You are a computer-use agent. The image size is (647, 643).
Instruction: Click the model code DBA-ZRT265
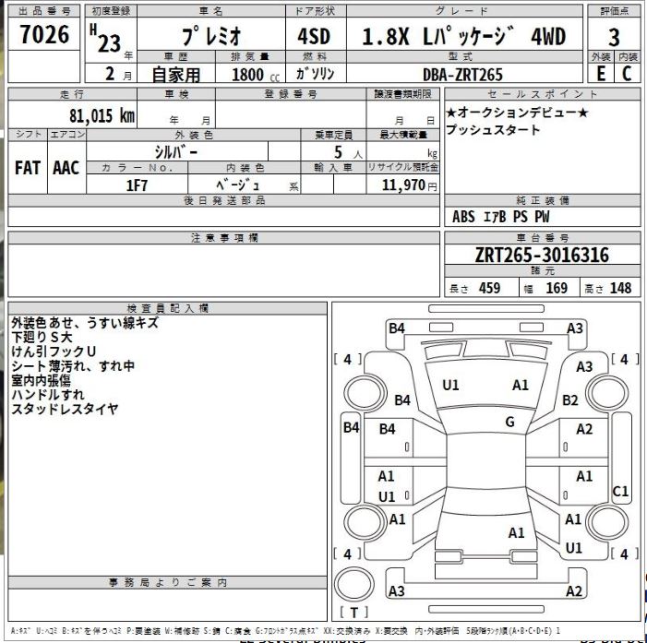463,75
